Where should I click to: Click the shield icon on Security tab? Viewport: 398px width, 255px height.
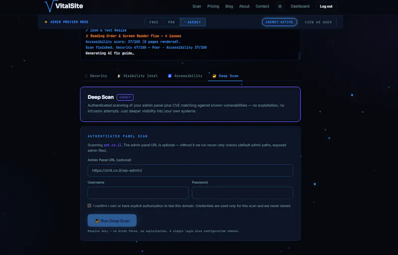click(x=86, y=76)
